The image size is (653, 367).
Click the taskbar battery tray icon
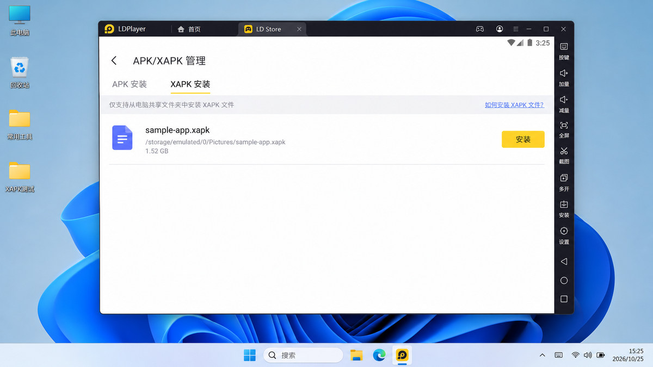coord(601,355)
